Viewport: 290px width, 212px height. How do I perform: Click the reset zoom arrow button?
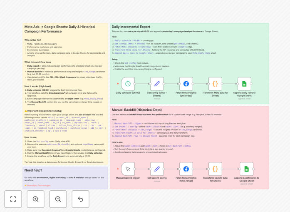pyautogui.click(x=80, y=199)
